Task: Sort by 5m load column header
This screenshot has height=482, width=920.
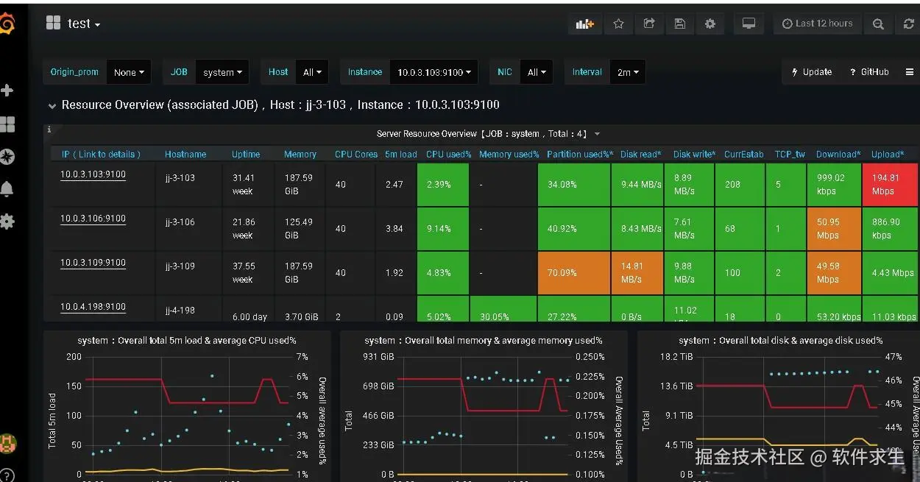Action: point(401,155)
